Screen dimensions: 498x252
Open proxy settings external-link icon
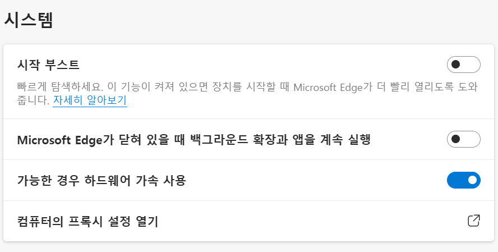(x=473, y=221)
